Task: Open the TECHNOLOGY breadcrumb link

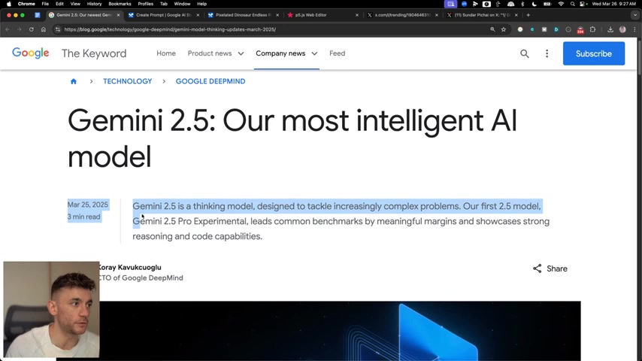Action: coord(127,81)
